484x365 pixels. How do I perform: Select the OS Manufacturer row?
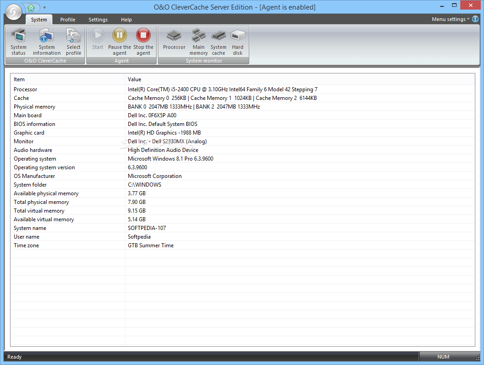point(242,176)
